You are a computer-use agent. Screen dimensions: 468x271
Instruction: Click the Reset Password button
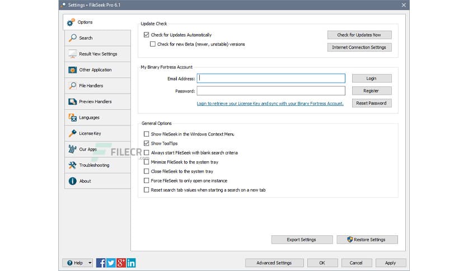(372, 103)
